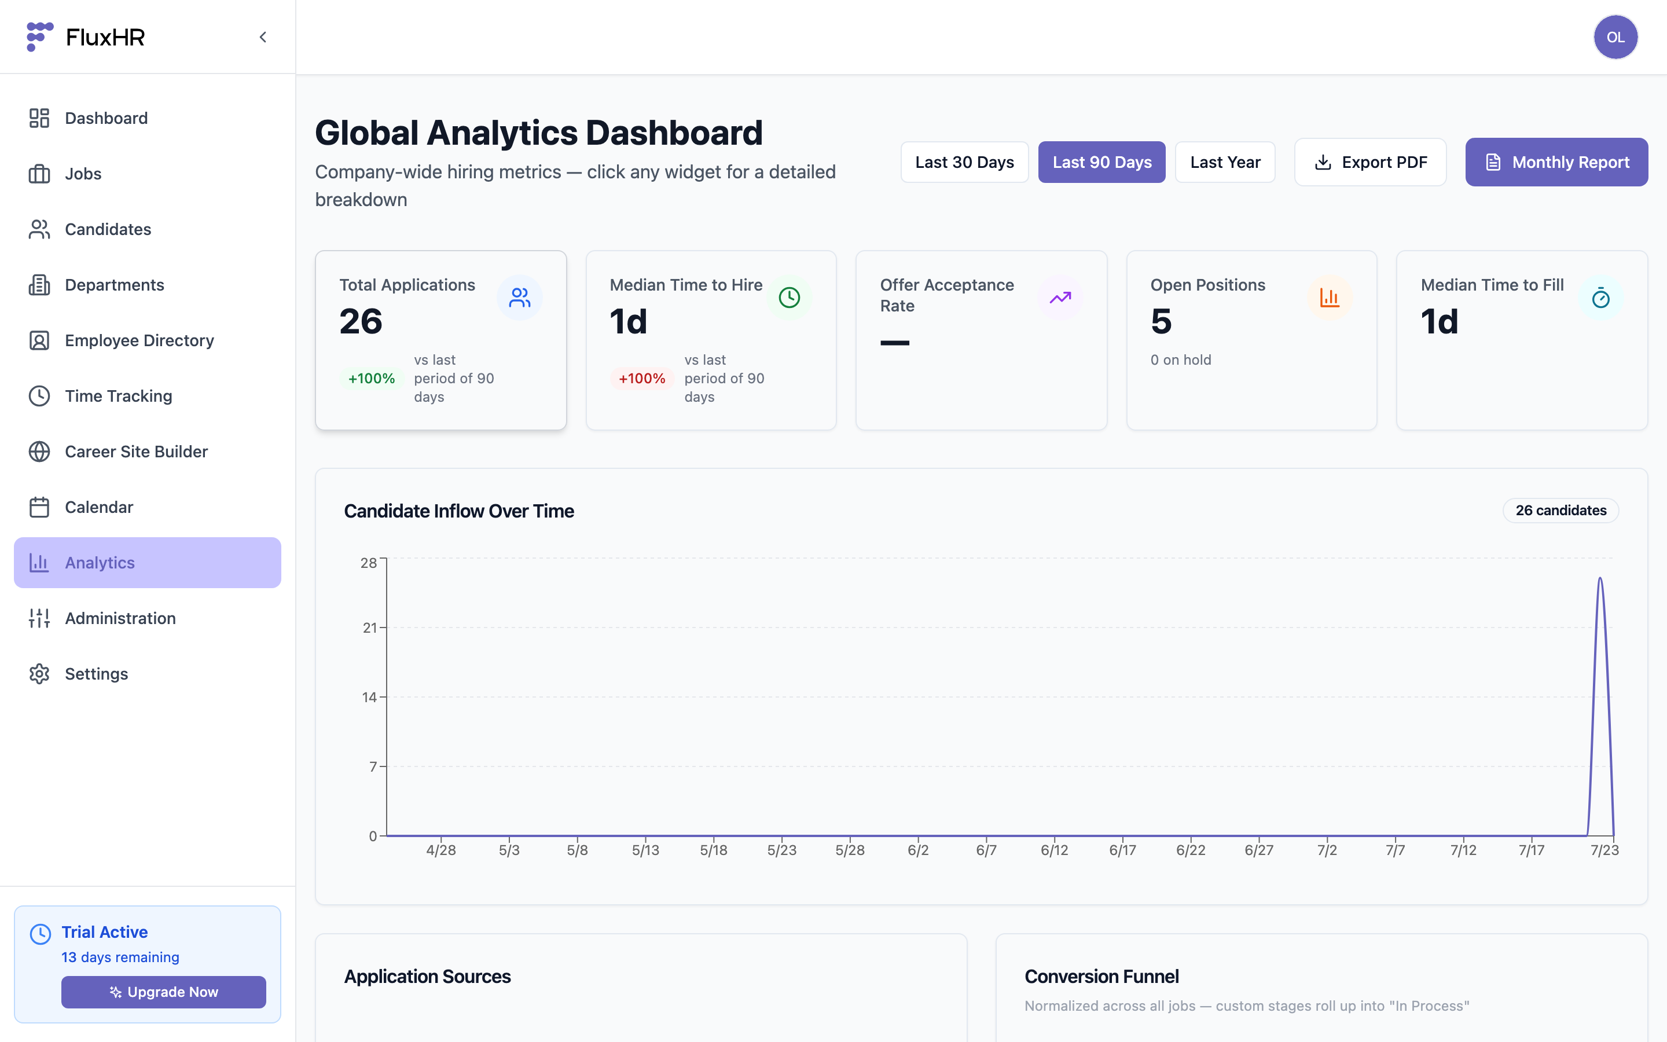Click the '13 days remaining' text
This screenshot has height=1042, width=1667.
[x=120, y=957]
